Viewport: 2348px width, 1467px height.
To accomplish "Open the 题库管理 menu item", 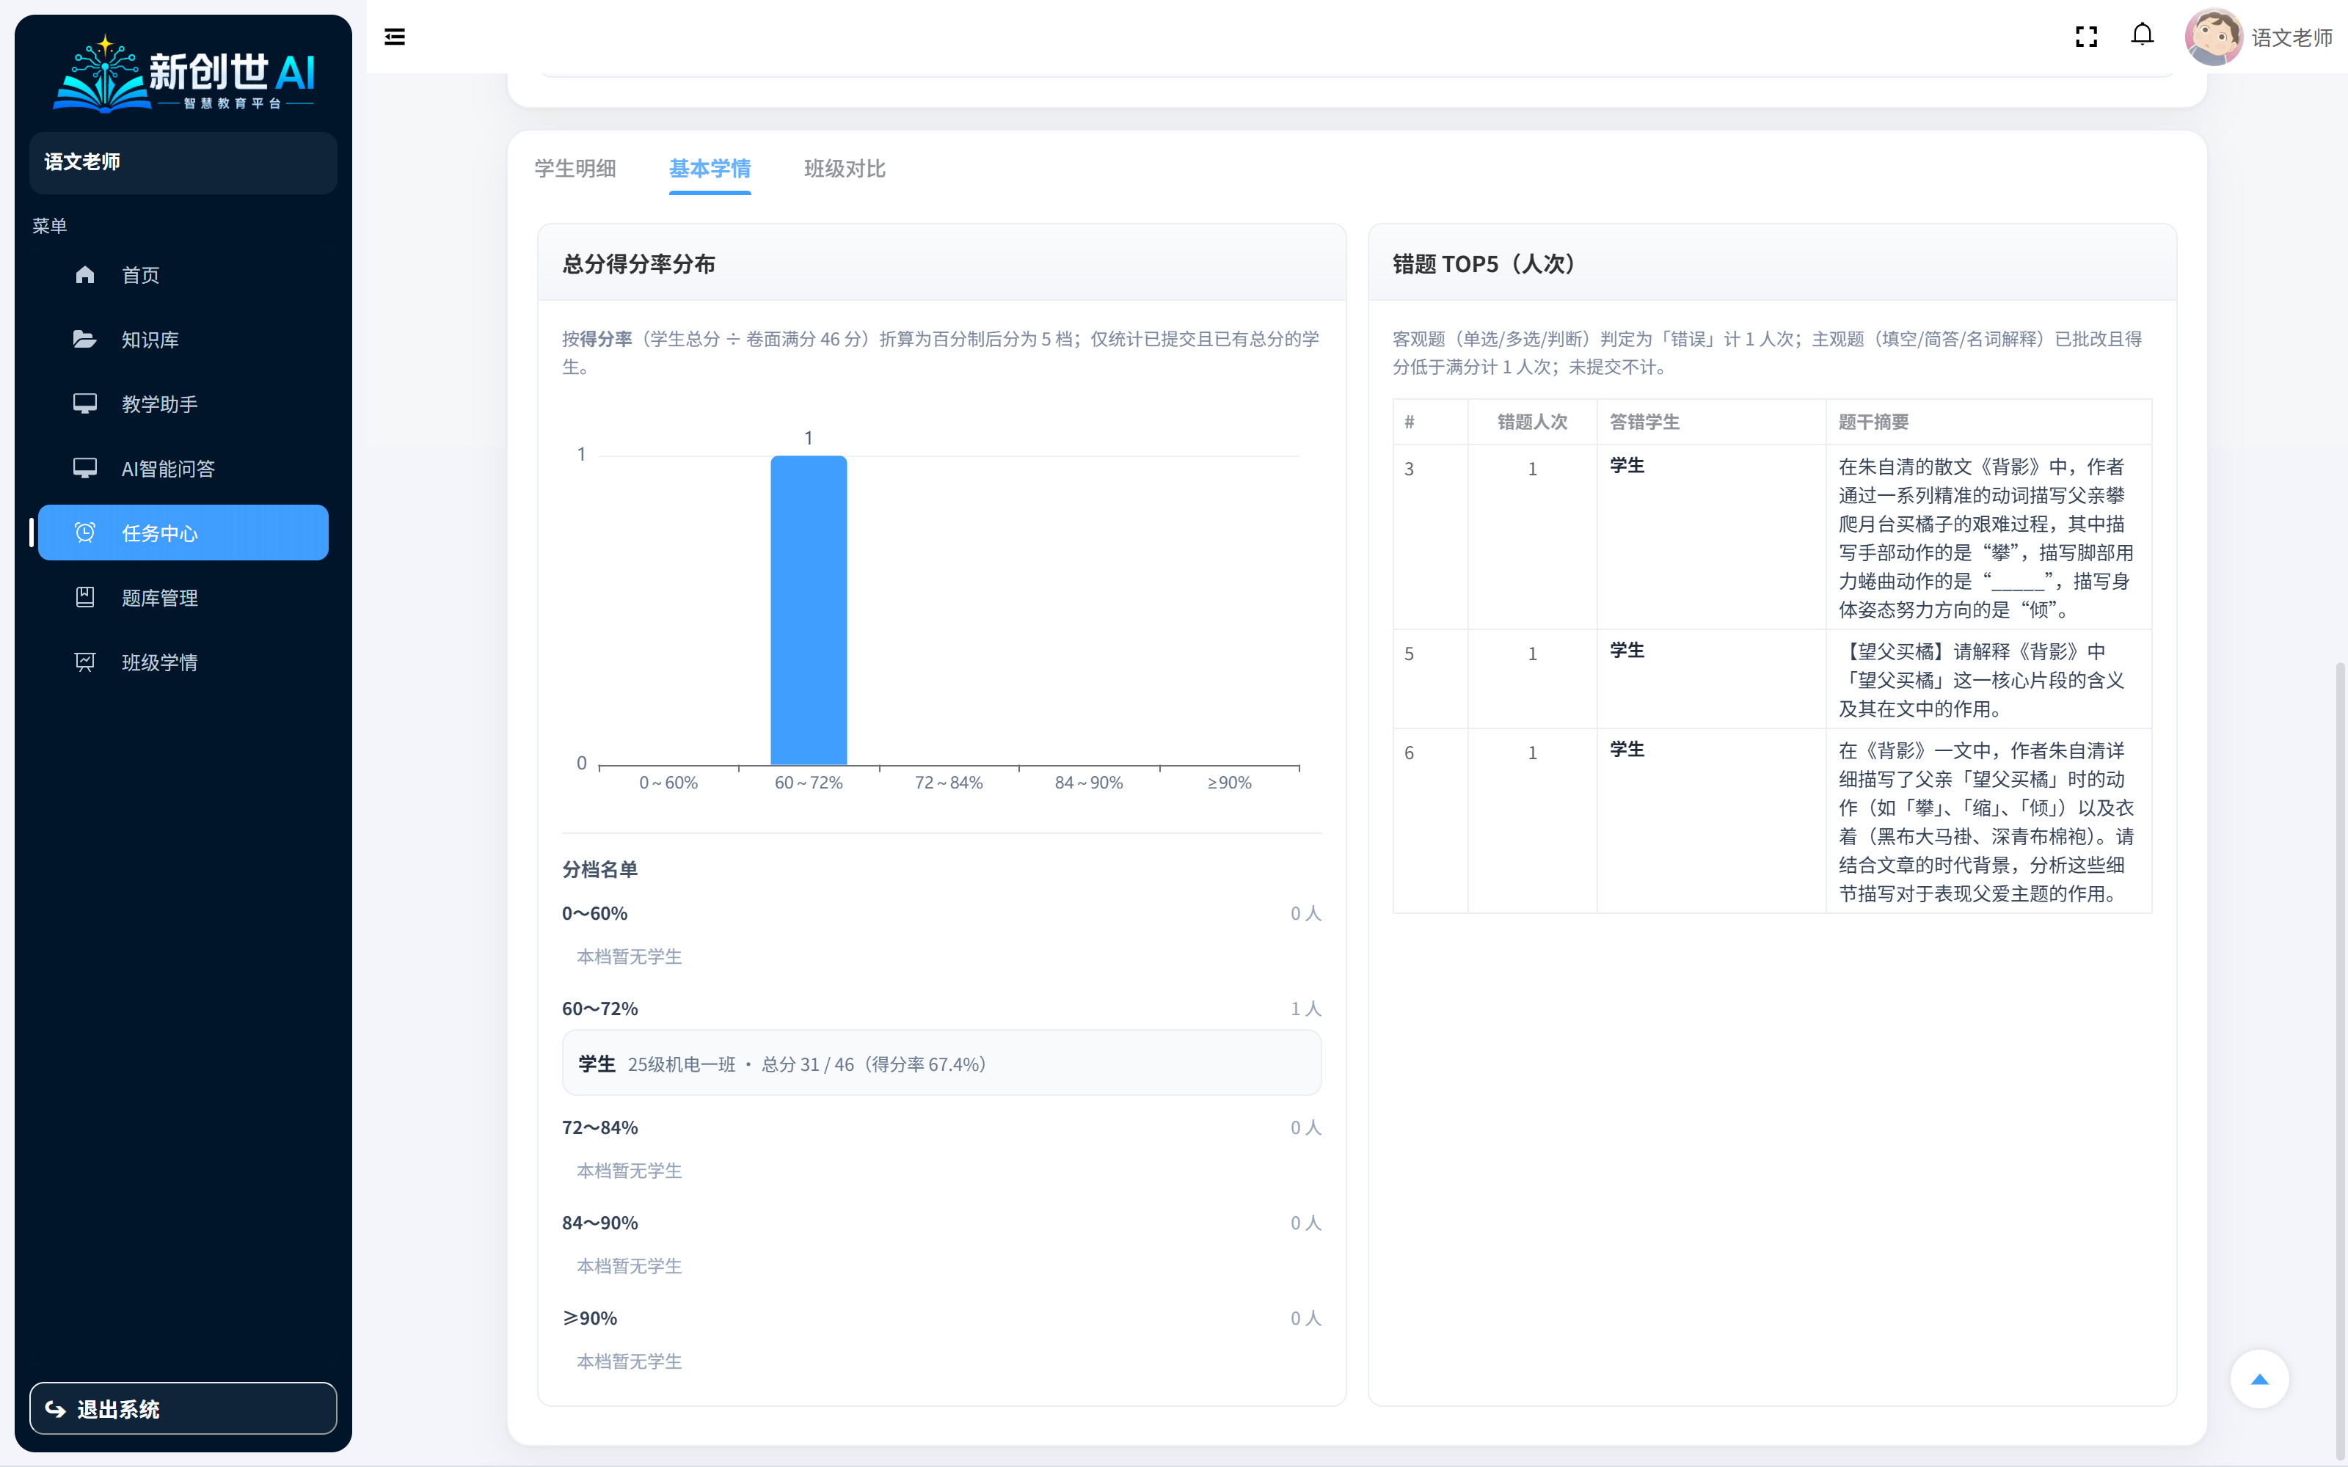I will coord(183,598).
